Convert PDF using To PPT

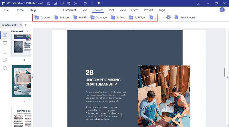(x=80, y=18)
